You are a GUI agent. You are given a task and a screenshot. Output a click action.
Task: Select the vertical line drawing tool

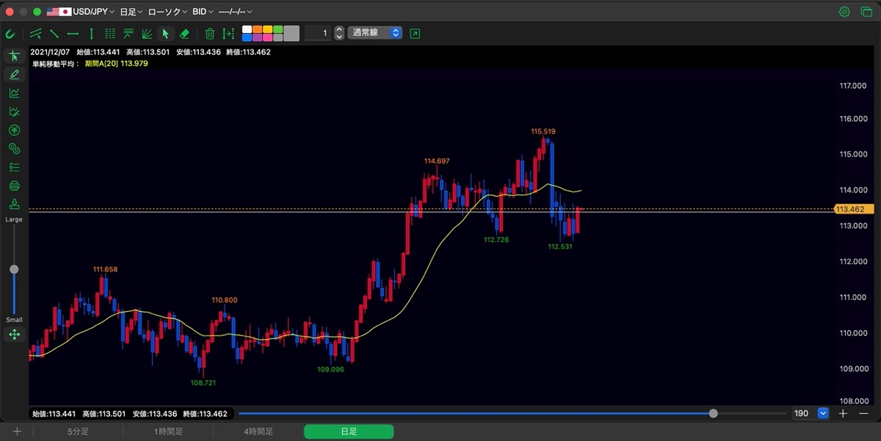click(91, 34)
